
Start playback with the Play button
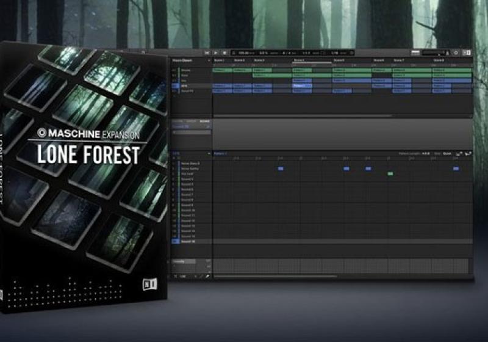(x=216, y=53)
